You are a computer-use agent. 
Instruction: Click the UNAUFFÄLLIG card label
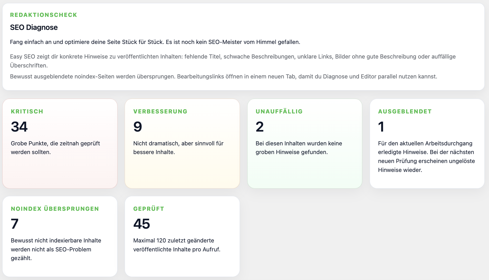click(279, 111)
